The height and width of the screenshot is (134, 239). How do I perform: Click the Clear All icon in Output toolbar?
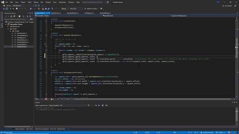point(103,105)
